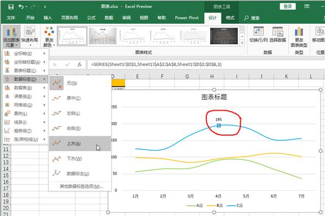
Task: Open the 误差线(E) submenu
Action: (x=25, y=96)
